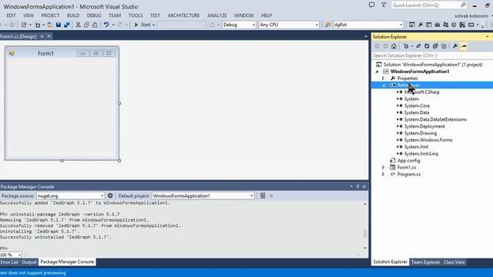Viewport: 493px width, 277px height.
Task: Click Solution Explorer icon in main toolbar
Action: point(412,25)
